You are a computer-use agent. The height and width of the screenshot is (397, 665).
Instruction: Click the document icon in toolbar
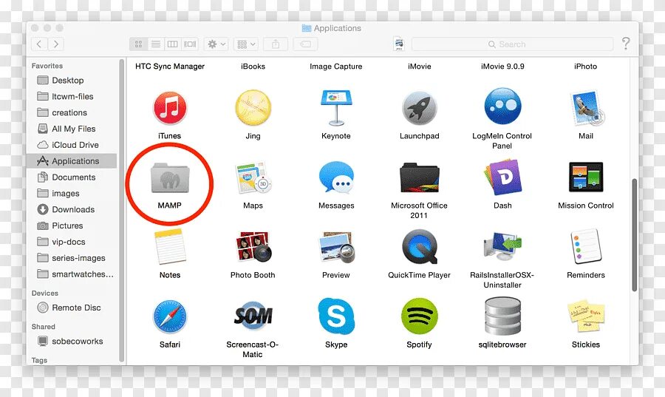(399, 44)
